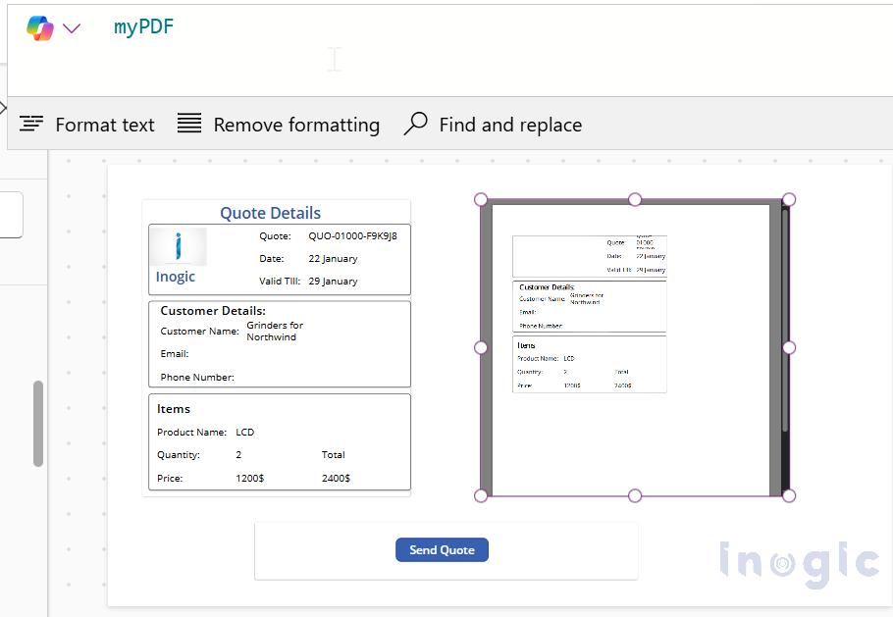Screen dimensions: 893x617
Task: Choose Remove formatting from the toolbar
Action: (x=296, y=124)
